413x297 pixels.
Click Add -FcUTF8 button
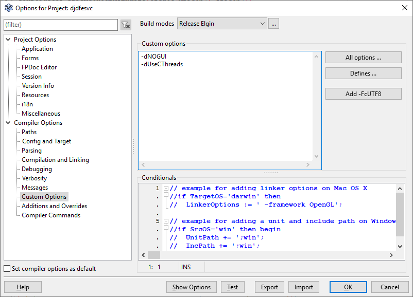click(x=364, y=94)
